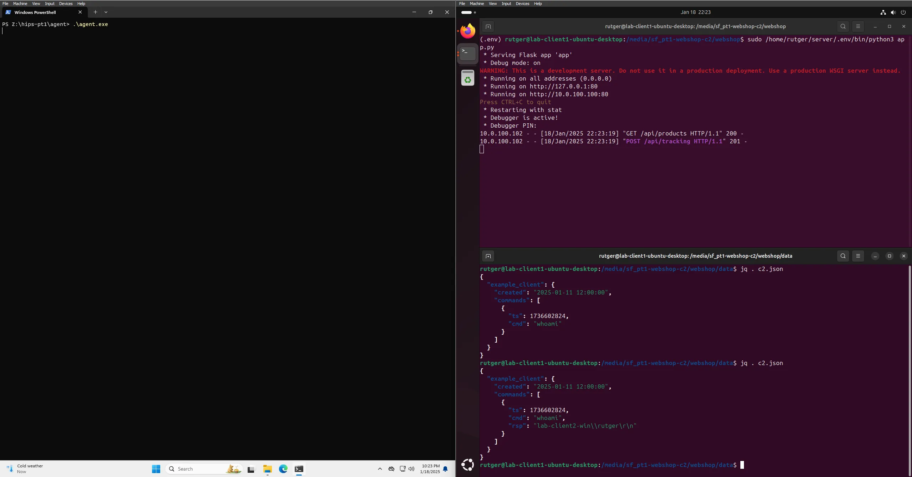Open new tab button in upper terminal
Viewport: 912px width, 477px height.
(488, 26)
